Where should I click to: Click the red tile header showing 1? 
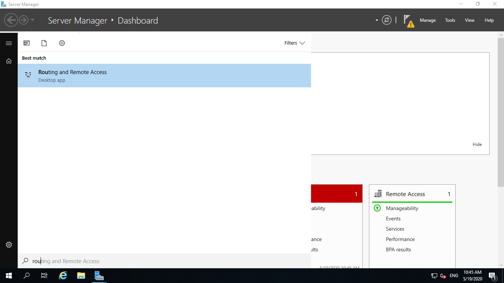click(336, 194)
